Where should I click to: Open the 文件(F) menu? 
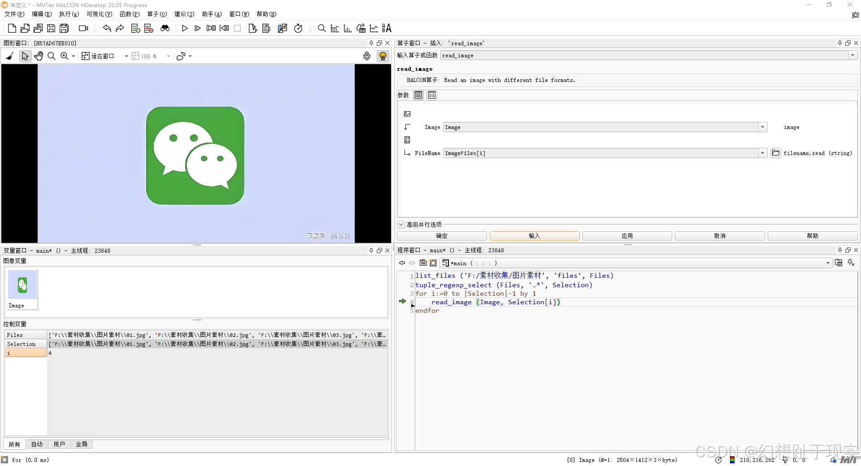15,14
